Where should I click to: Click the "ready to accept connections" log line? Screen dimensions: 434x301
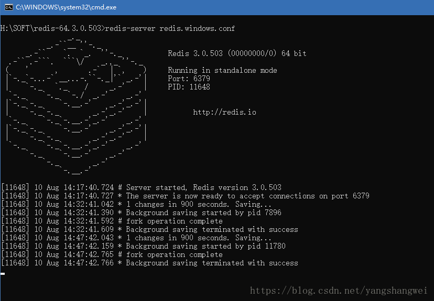point(185,196)
